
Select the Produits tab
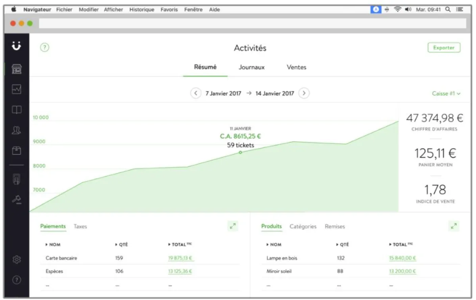pyautogui.click(x=271, y=226)
